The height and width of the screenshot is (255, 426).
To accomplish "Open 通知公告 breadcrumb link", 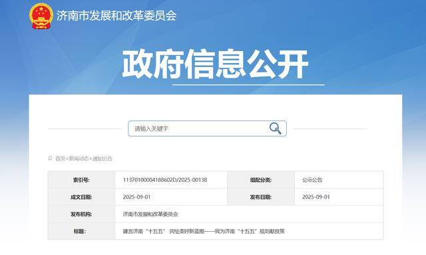I will pyautogui.click(x=102, y=159).
